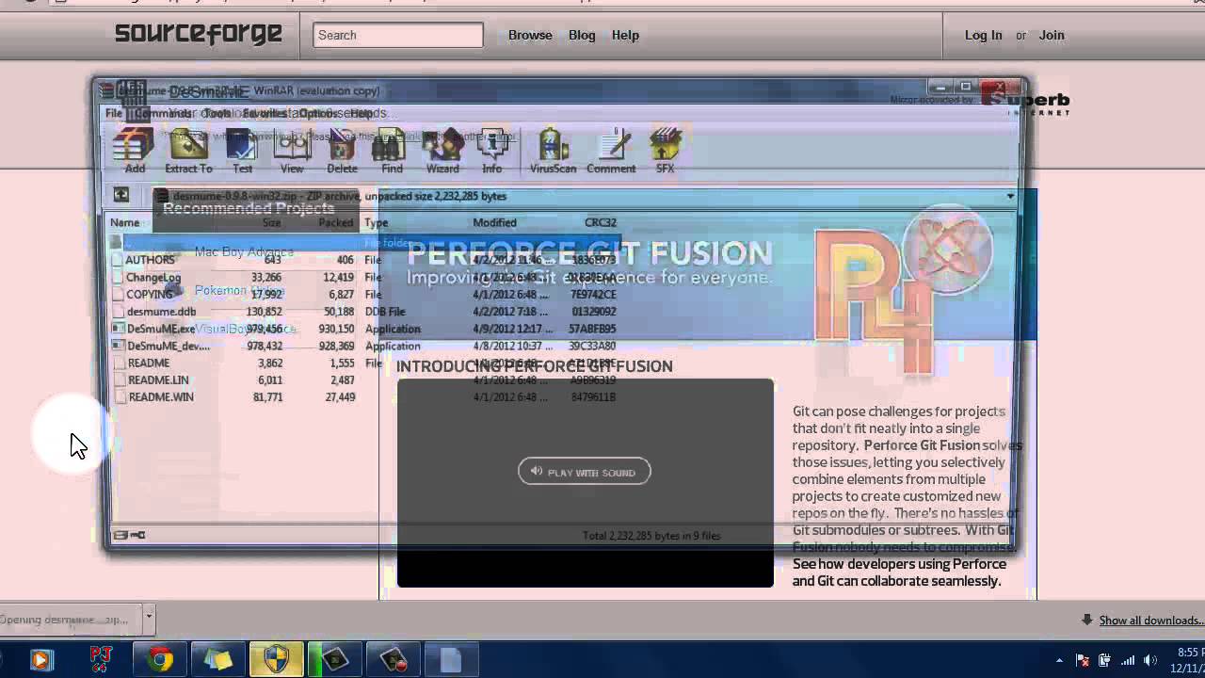
Task: Click the Test archive icon
Action: point(242,151)
